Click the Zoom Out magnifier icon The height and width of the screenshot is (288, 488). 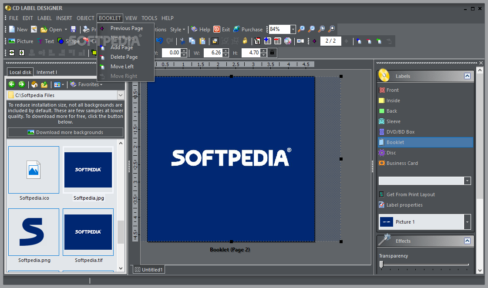(311, 29)
